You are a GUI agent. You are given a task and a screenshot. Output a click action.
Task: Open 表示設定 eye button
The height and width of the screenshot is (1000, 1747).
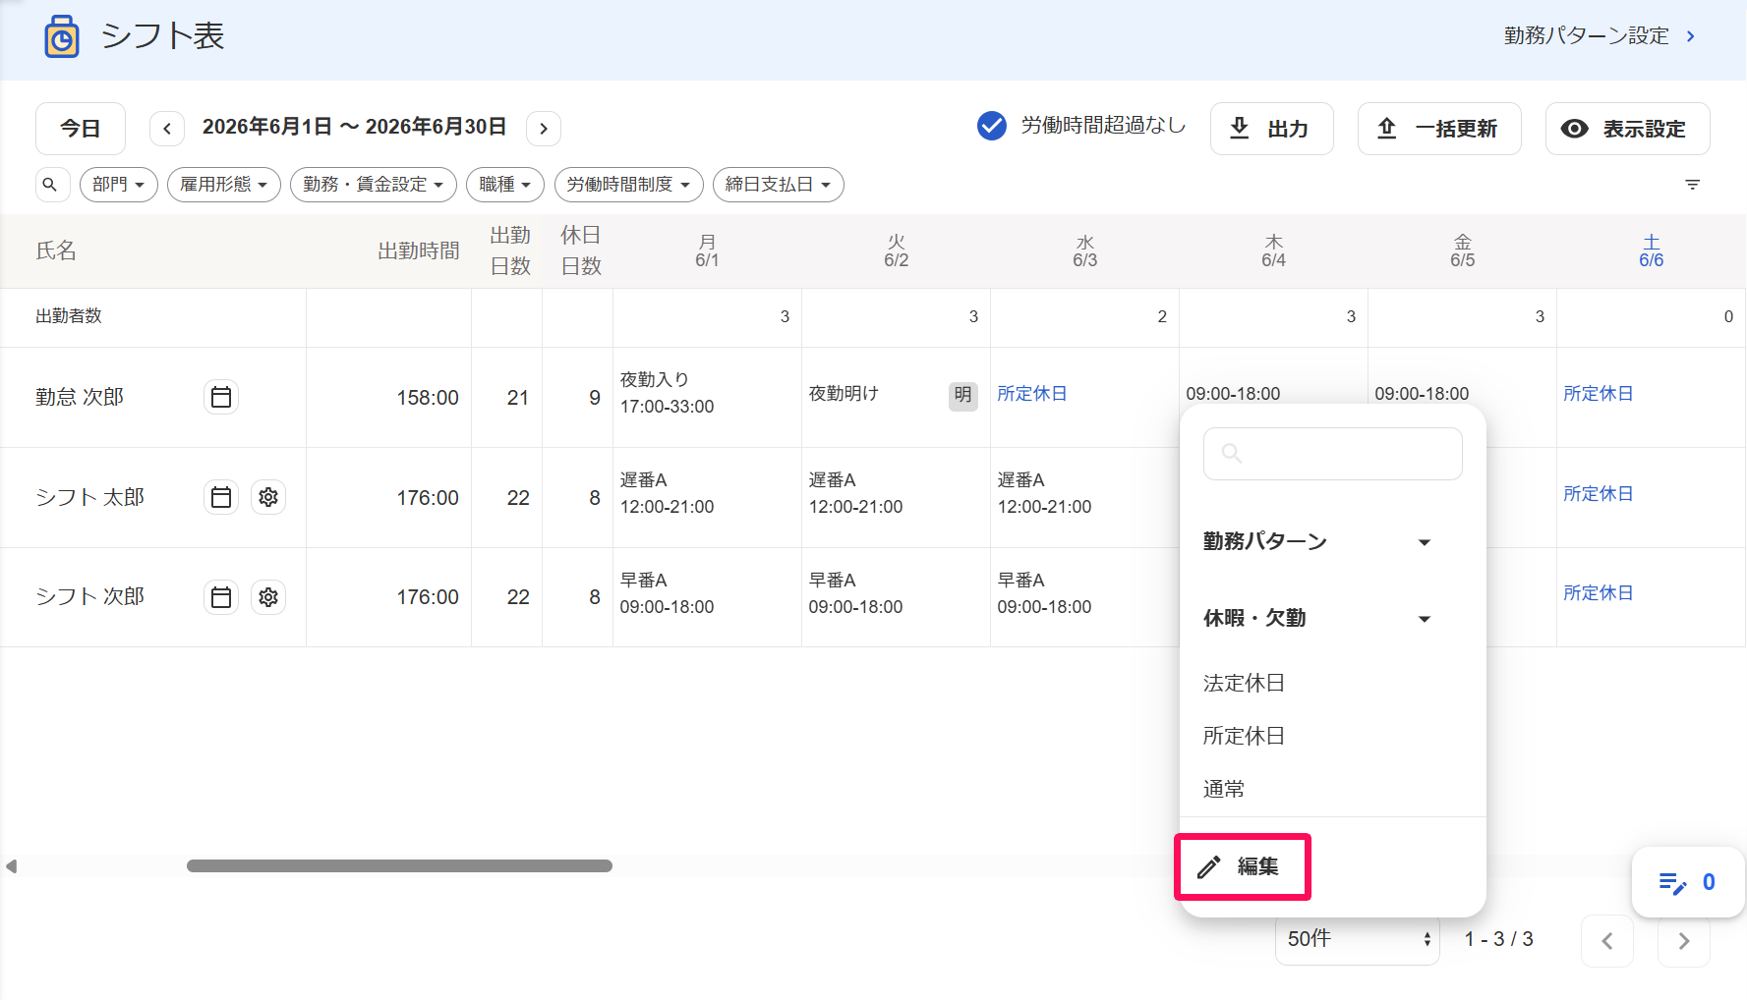1627,129
